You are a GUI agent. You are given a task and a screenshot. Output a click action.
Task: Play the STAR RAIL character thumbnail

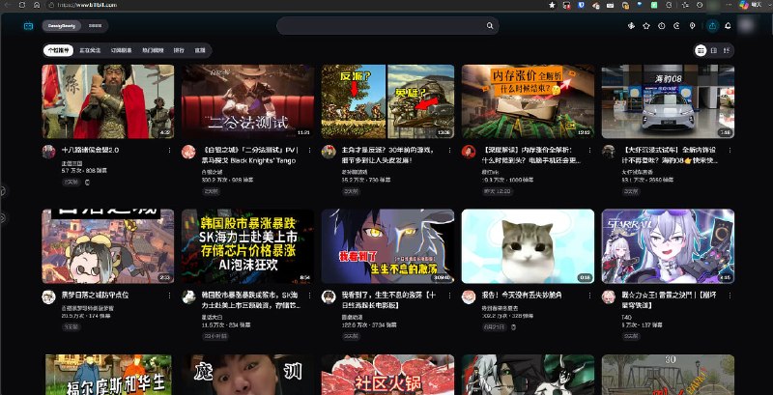tap(668, 246)
